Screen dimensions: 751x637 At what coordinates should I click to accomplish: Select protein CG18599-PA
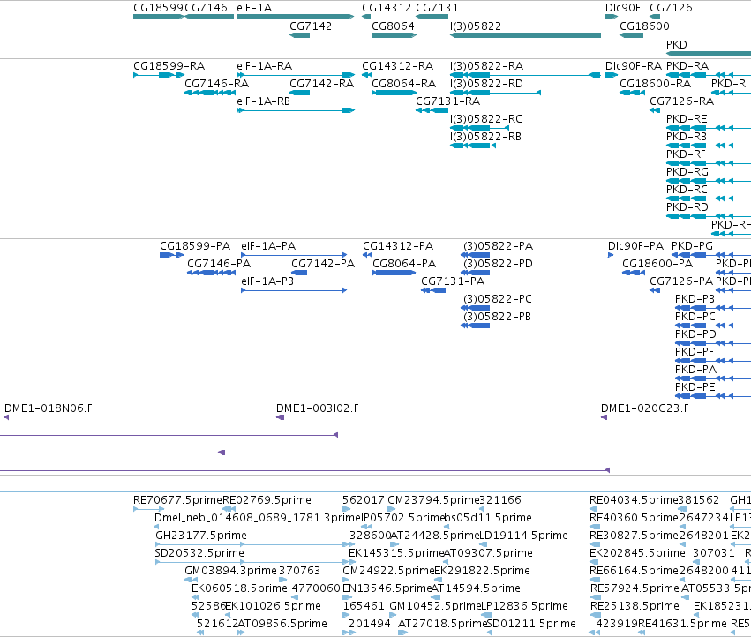coord(195,246)
